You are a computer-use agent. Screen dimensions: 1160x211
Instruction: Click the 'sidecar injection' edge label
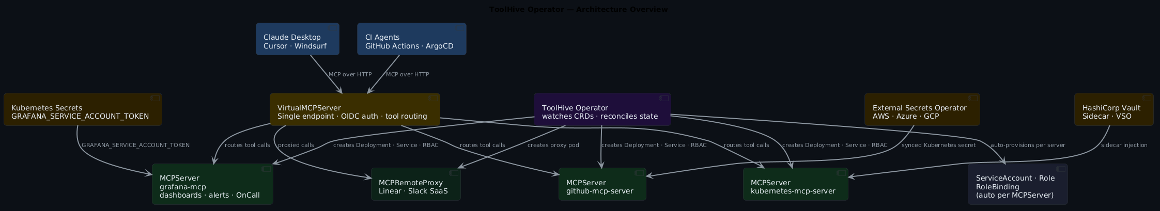(x=1124, y=145)
